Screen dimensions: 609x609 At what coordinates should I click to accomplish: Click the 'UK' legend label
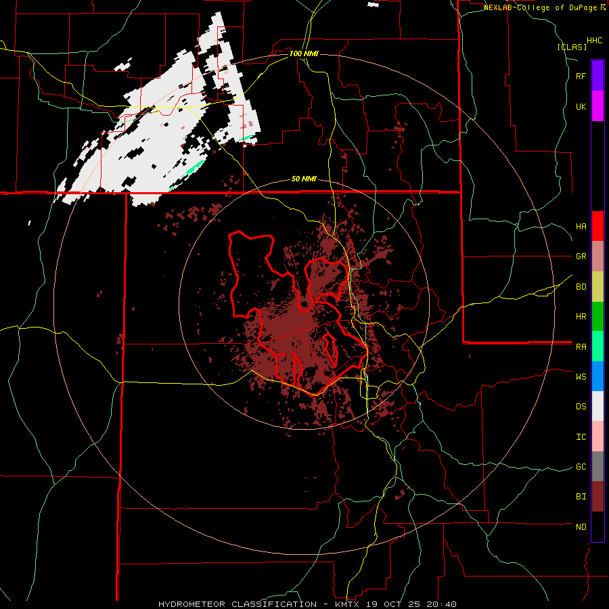pyautogui.click(x=581, y=106)
